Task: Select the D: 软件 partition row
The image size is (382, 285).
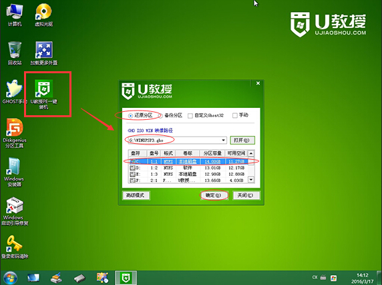Action: click(x=188, y=168)
